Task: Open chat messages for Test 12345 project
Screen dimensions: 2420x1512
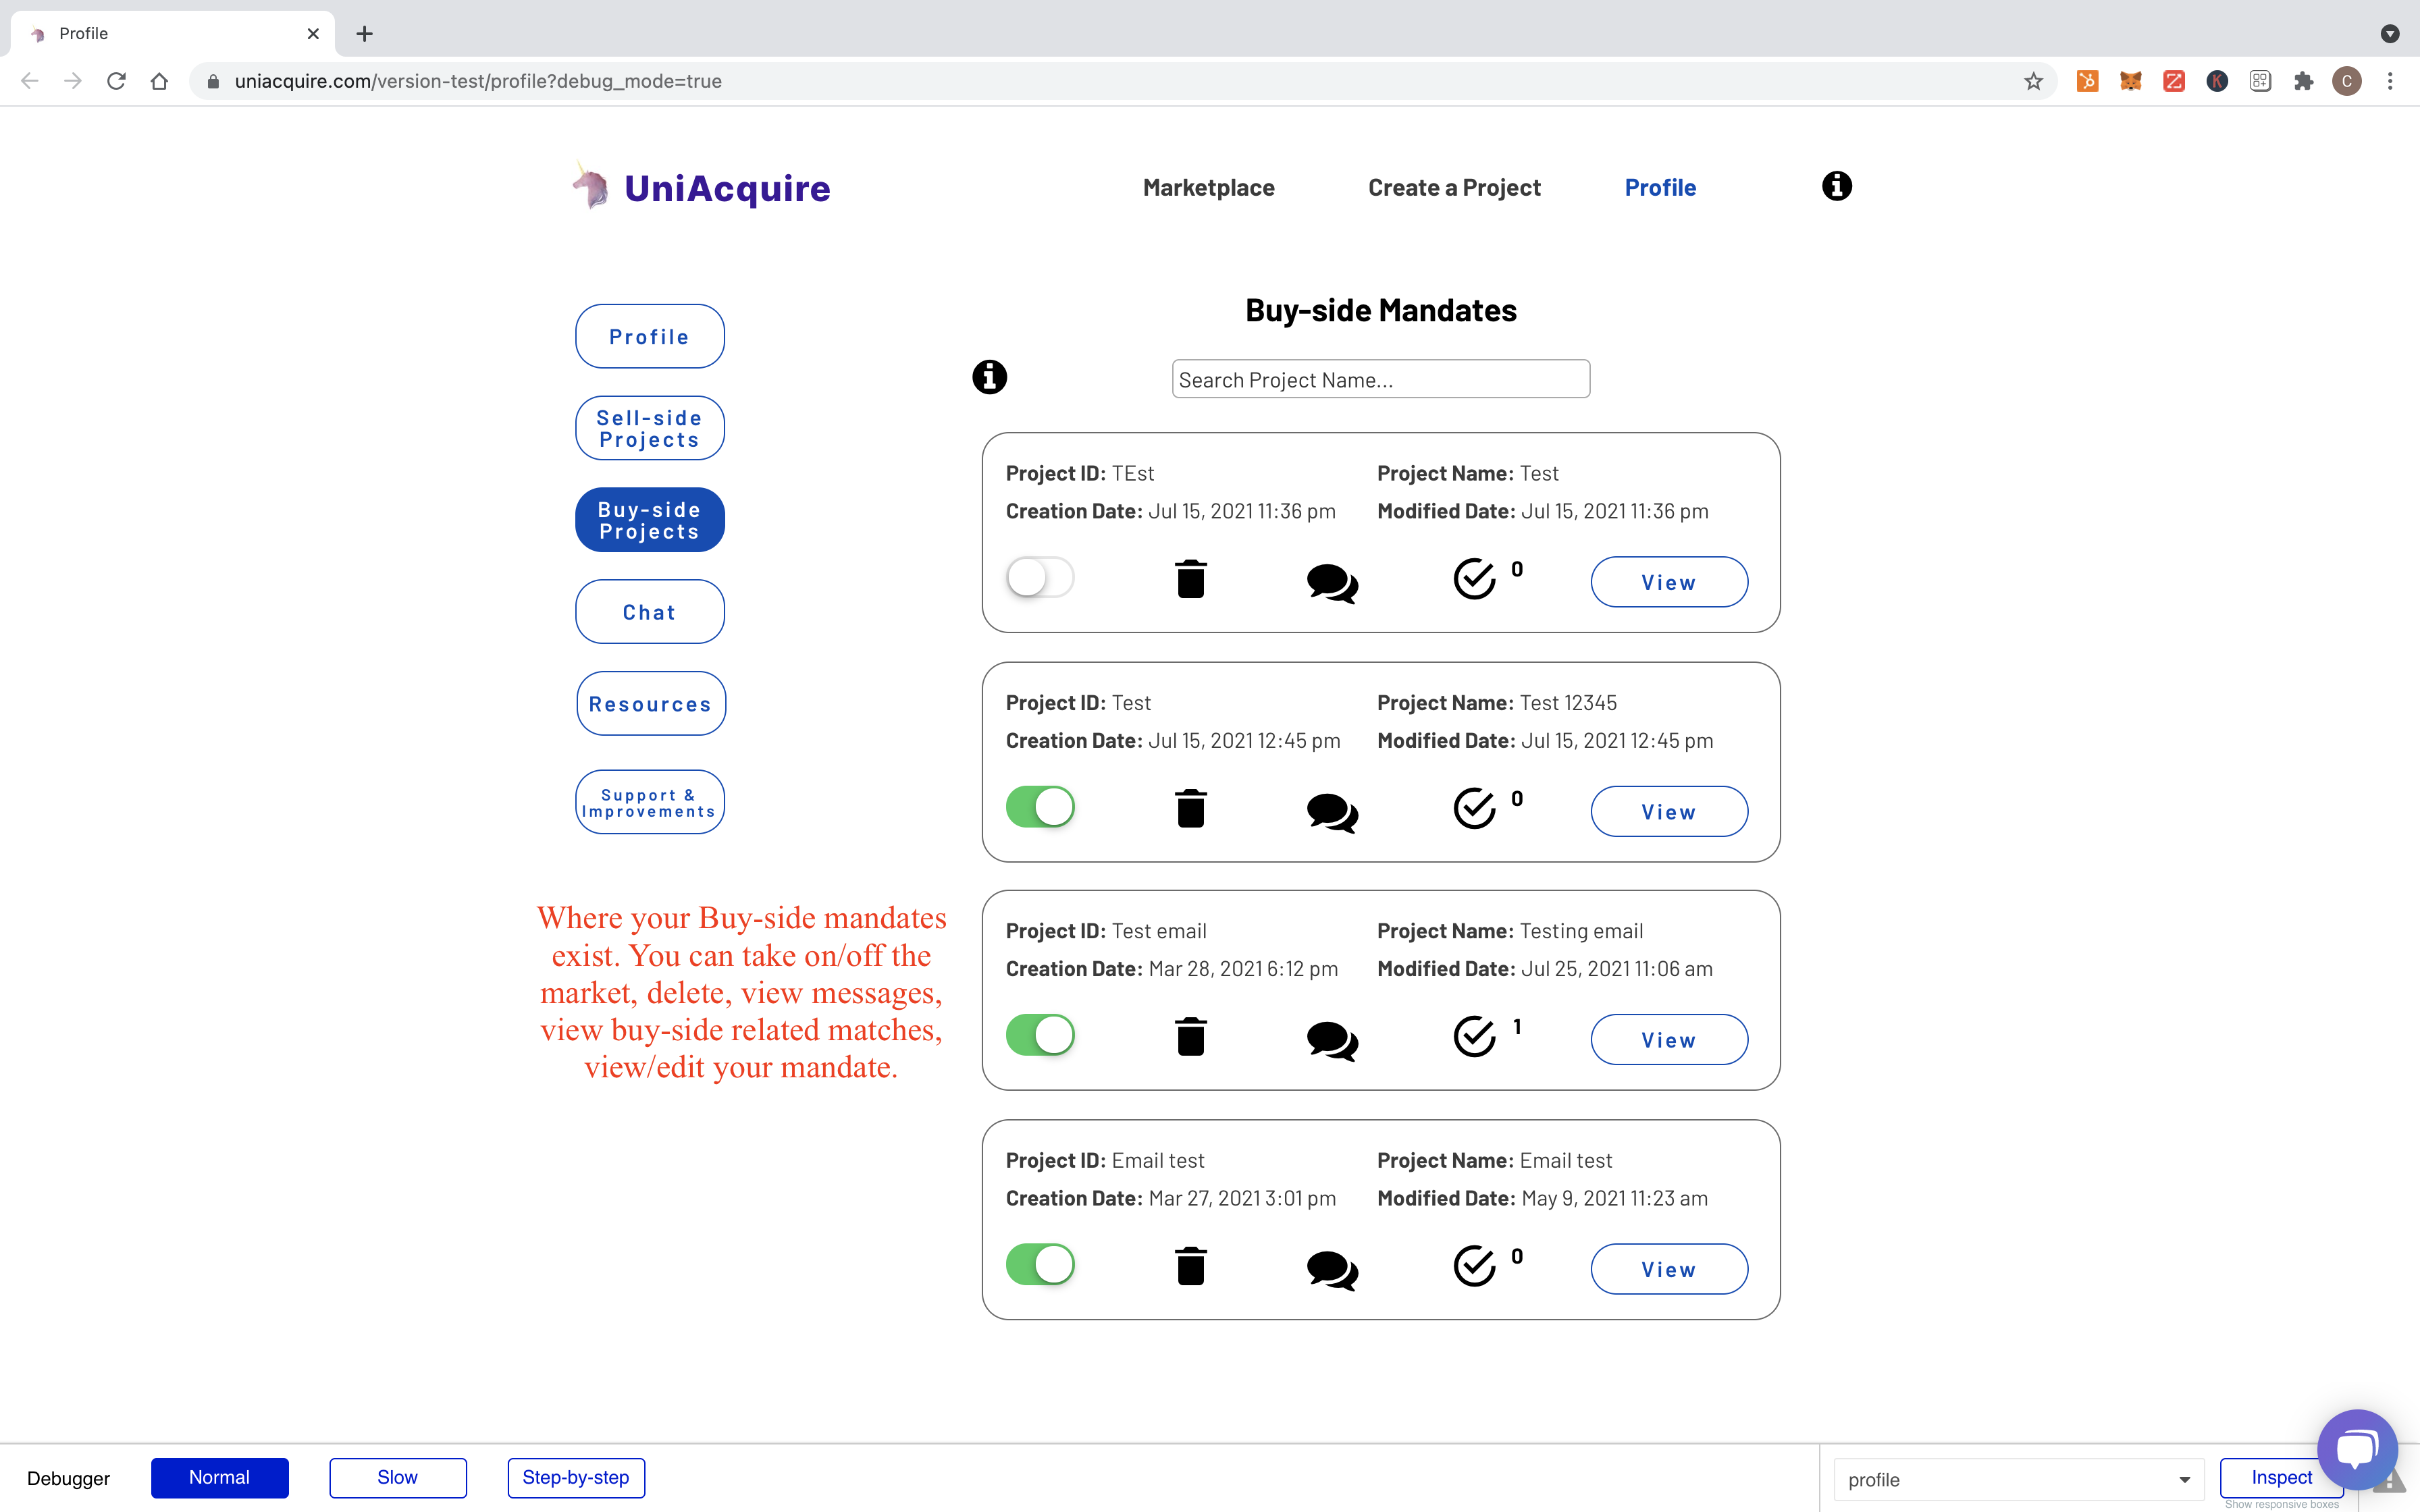Action: click(1332, 811)
